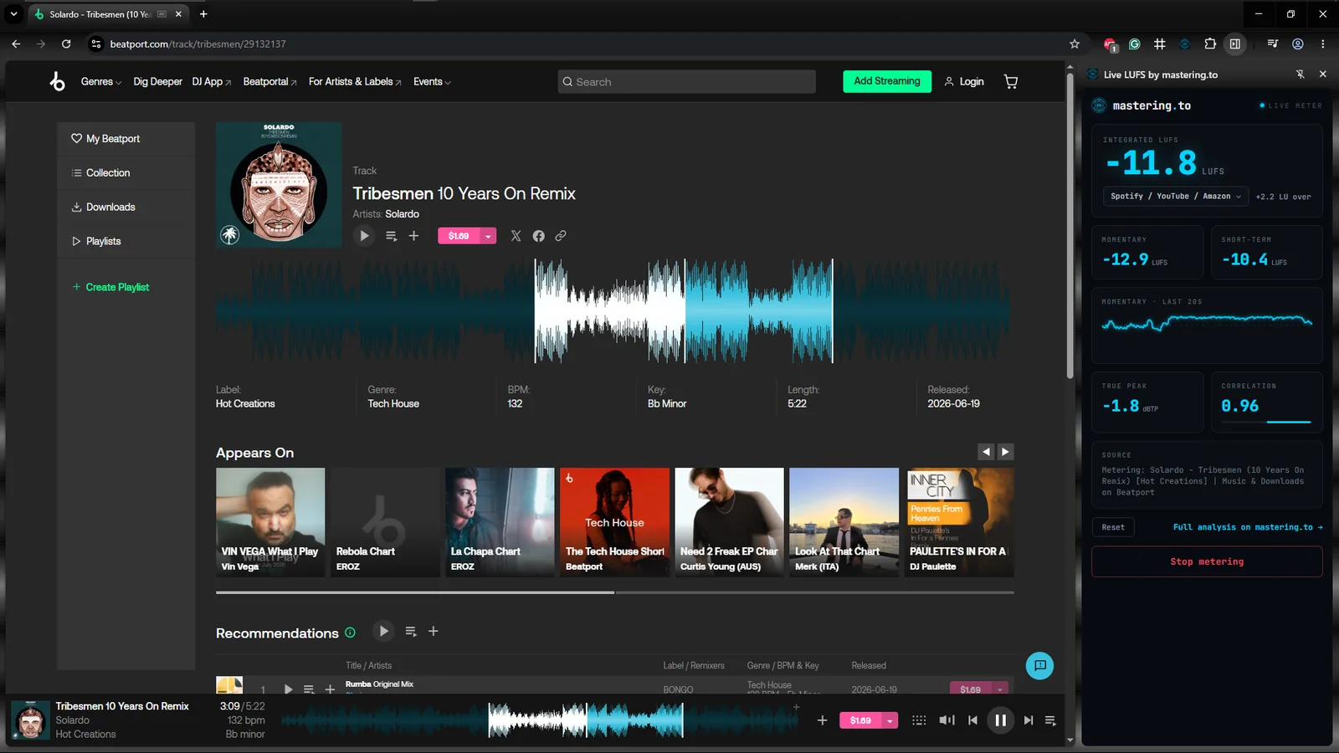1339x753 pixels.
Task: Skip to the previous track
Action: 972,720
